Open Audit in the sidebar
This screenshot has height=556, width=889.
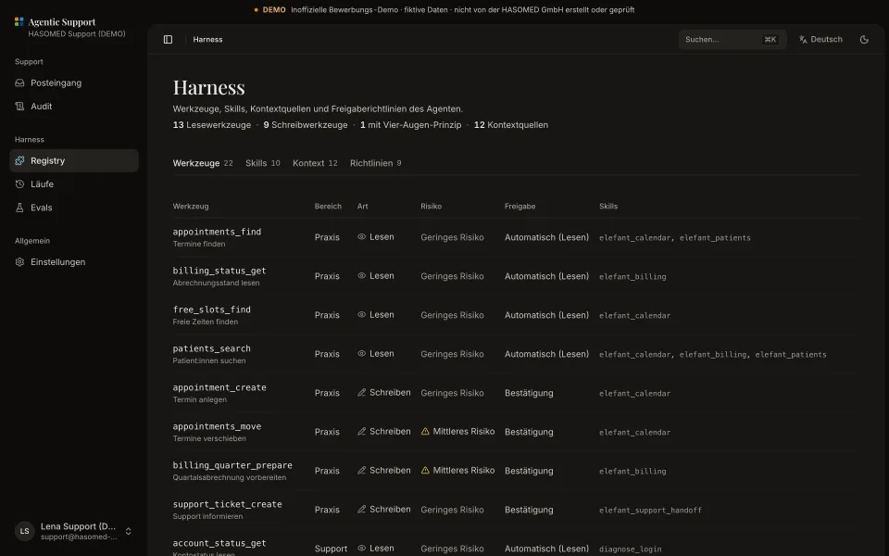click(74, 106)
